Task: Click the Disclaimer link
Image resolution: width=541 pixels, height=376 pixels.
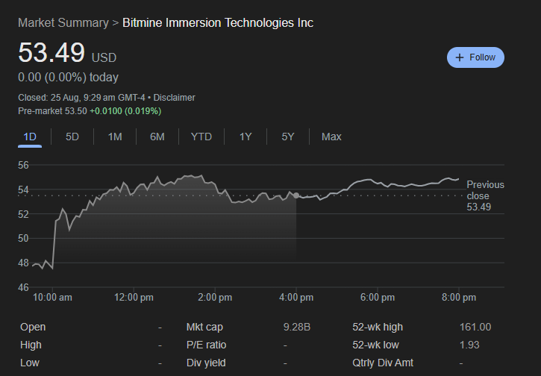Action: tap(173, 98)
